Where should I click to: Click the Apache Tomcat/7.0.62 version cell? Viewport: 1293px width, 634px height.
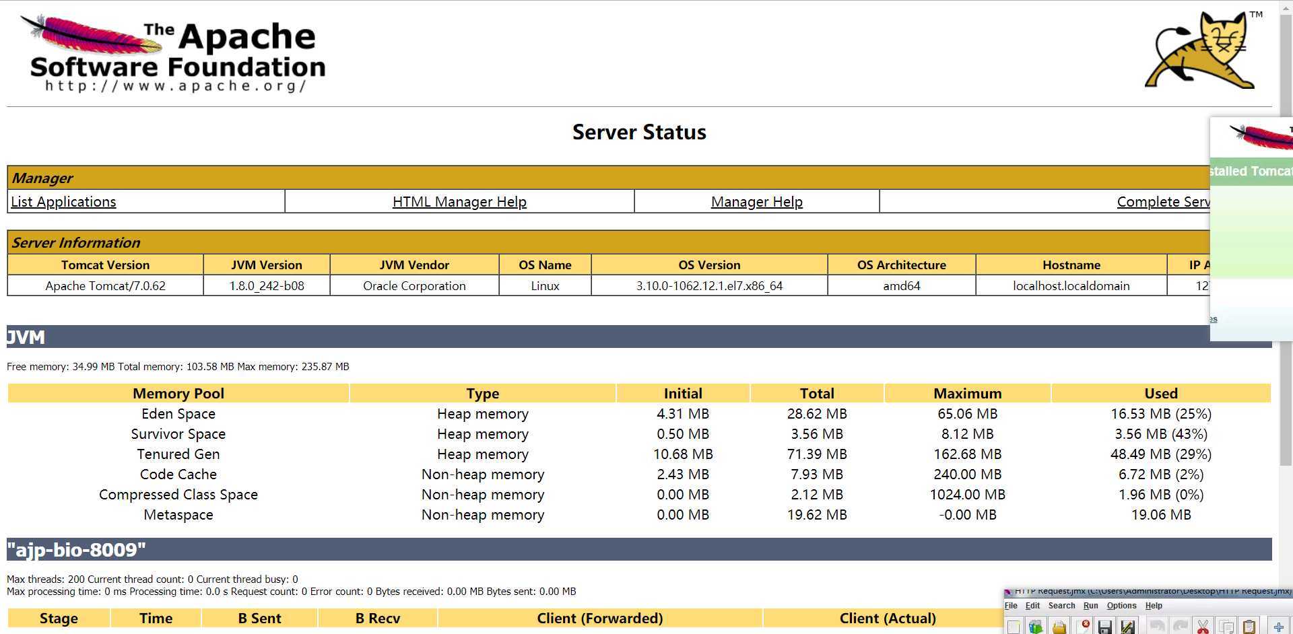105,286
